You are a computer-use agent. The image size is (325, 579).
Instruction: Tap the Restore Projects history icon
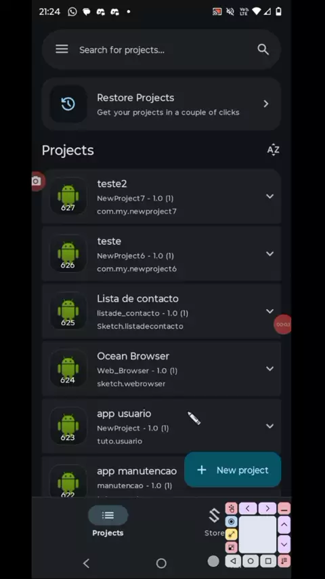[68, 104]
